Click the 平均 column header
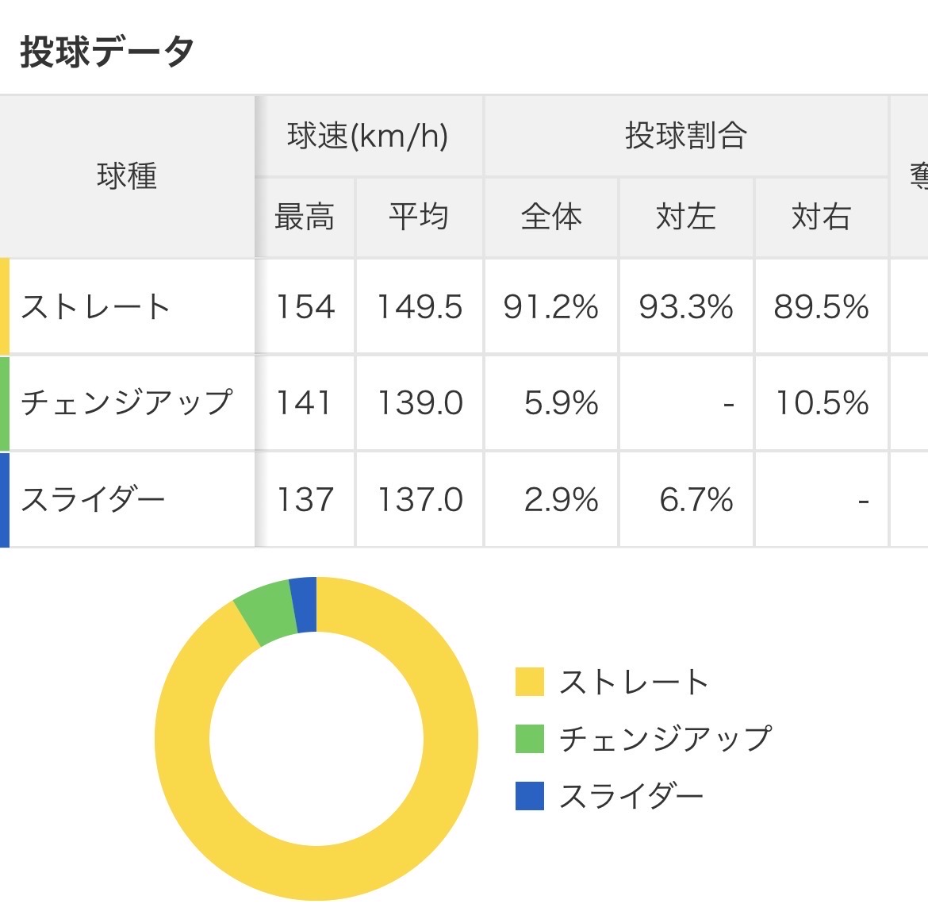Viewport: 928px width, 919px height. click(419, 217)
